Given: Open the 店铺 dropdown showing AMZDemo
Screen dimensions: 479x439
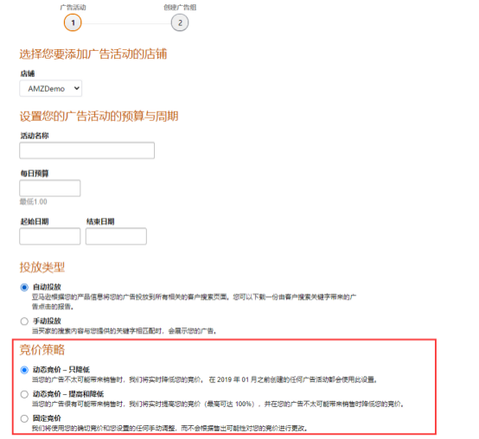Looking at the screenshot, I should point(51,88).
